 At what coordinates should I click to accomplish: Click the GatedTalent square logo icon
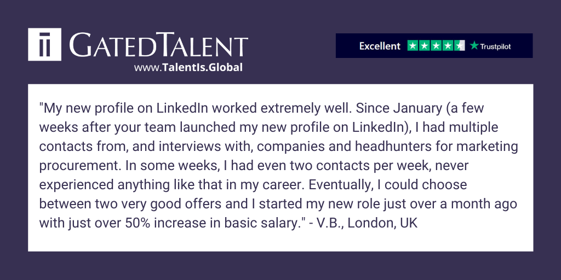point(45,44)
